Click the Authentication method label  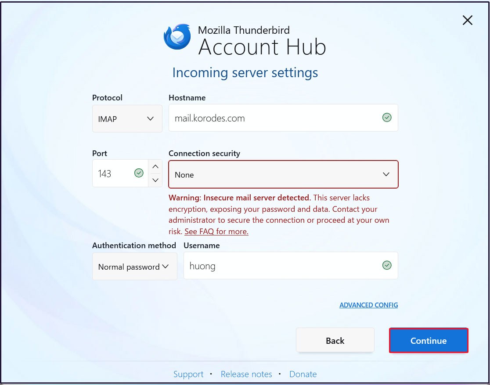[x=134, y=246]
